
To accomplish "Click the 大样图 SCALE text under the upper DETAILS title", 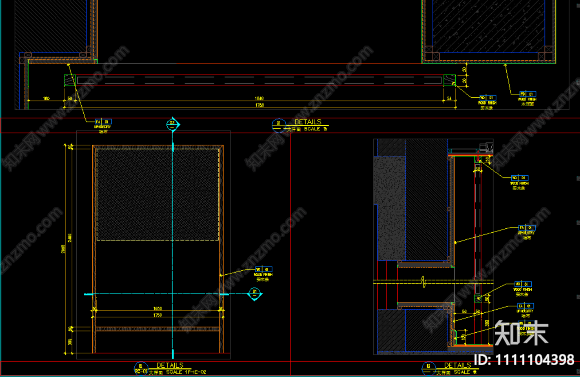I will [x=306, y=129].
